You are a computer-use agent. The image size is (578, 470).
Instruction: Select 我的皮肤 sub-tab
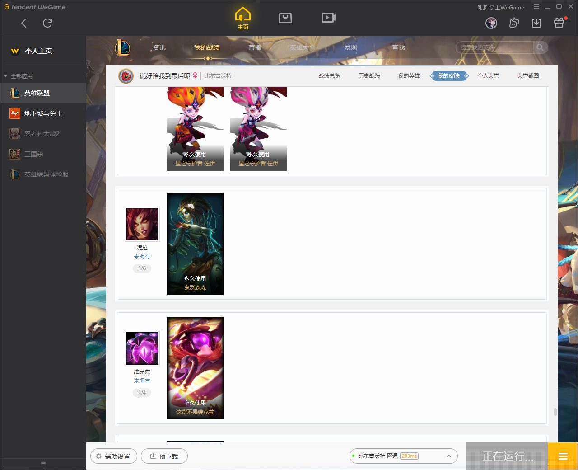click(x=449, y=76)
